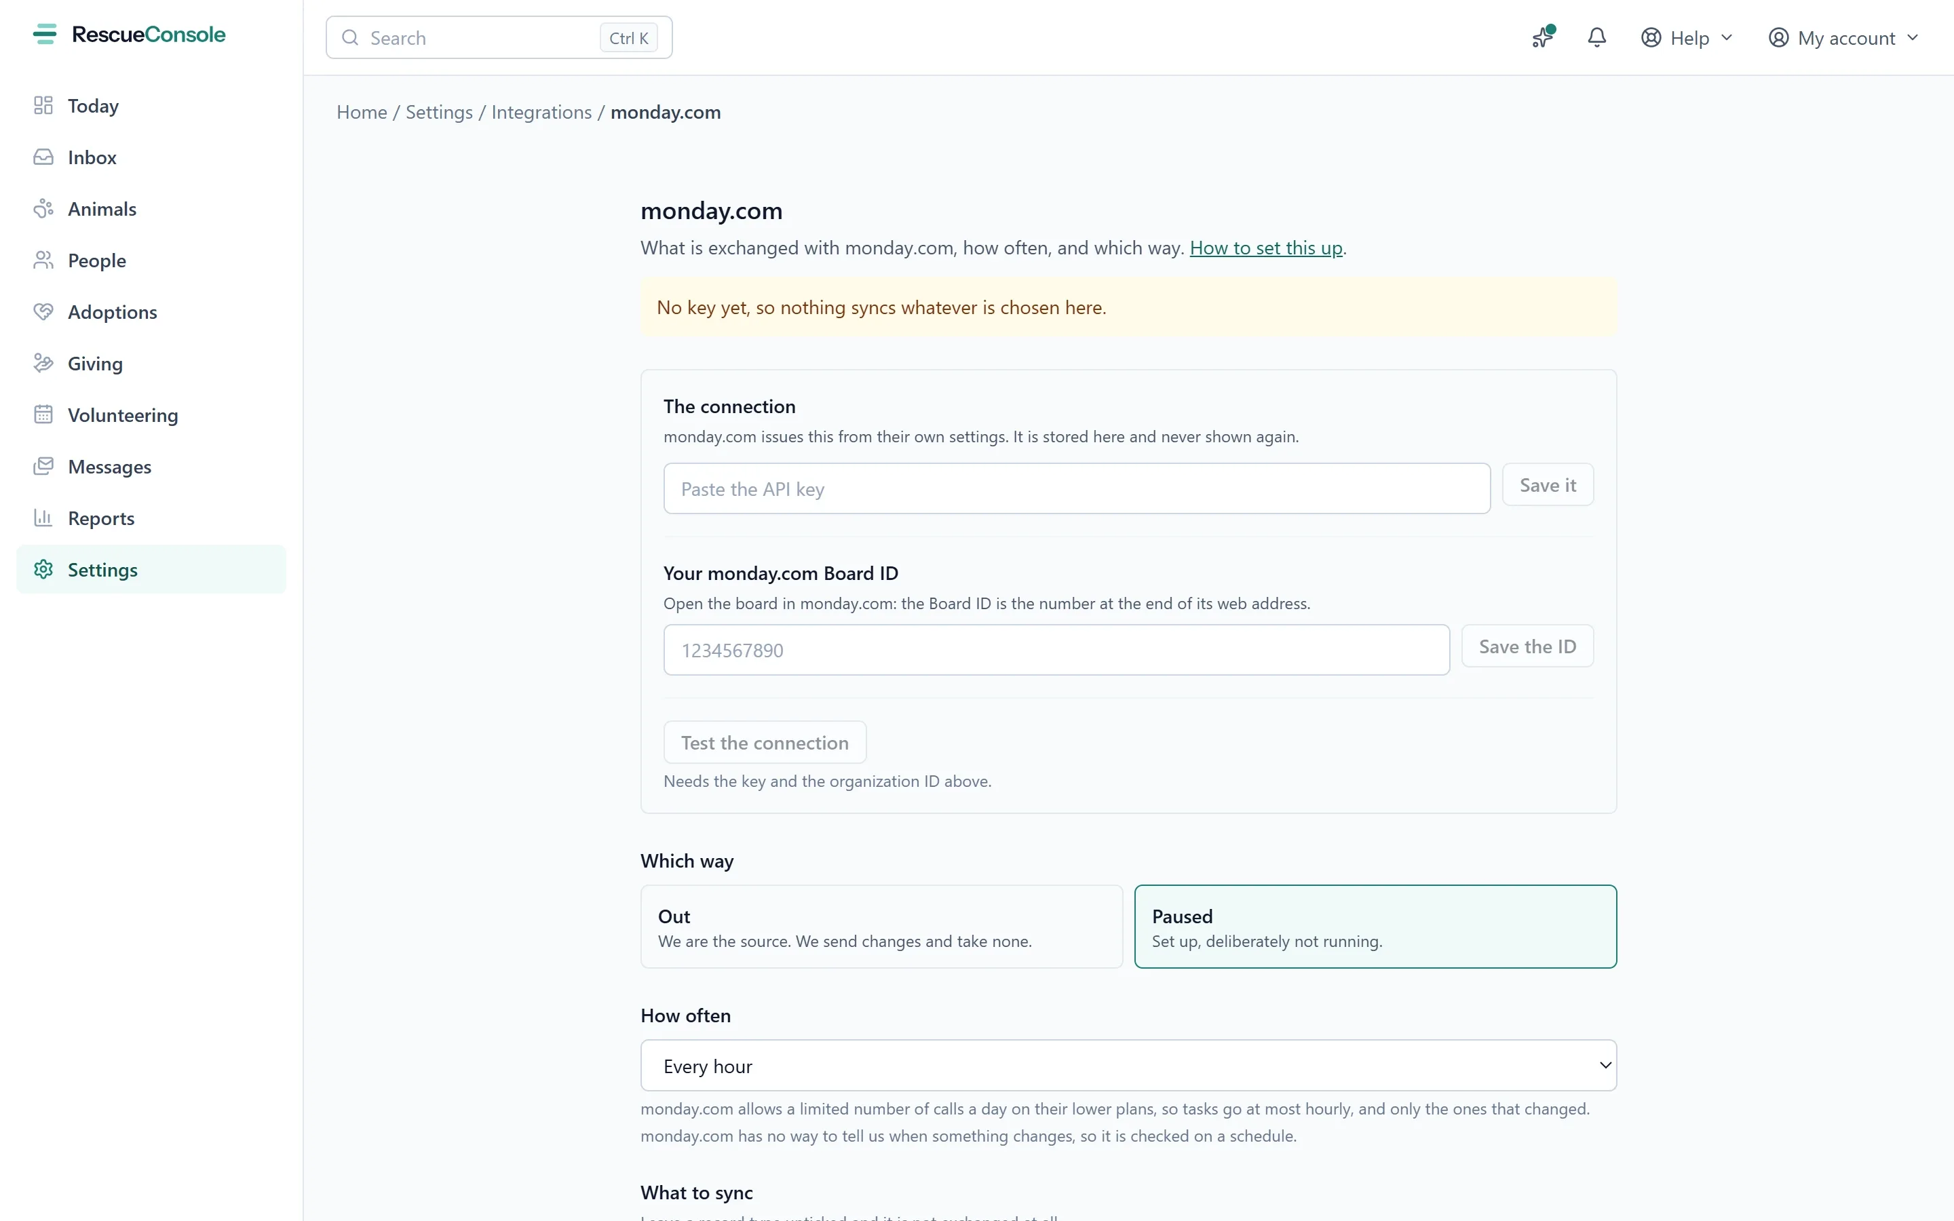Open the Inbox tray icon
Image resolution: width=1954 pixels, height=1221 pixels.
pos(43,157)
